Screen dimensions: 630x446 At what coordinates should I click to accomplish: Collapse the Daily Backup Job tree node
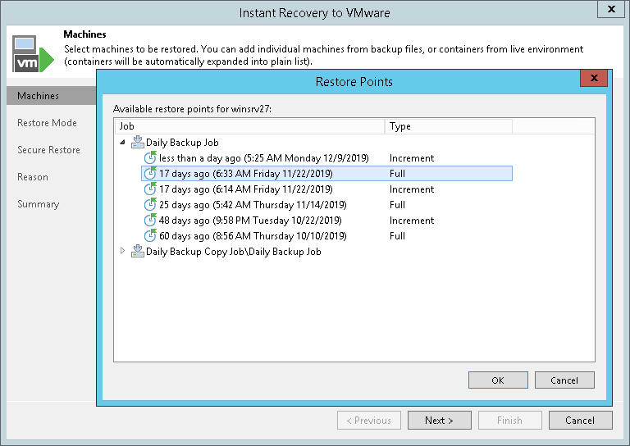point(123,143)
